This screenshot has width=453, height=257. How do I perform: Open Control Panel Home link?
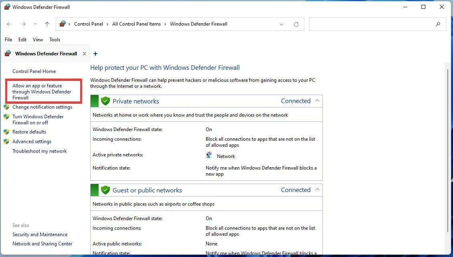(34, 71)
